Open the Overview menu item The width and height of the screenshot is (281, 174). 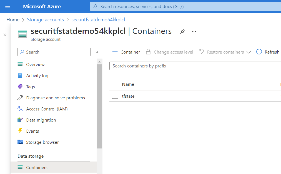[35, 64]
